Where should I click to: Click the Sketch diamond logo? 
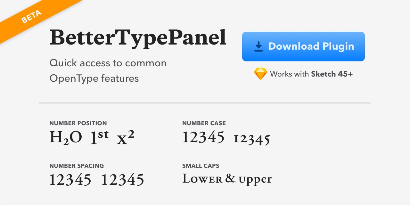click(260, 74)
